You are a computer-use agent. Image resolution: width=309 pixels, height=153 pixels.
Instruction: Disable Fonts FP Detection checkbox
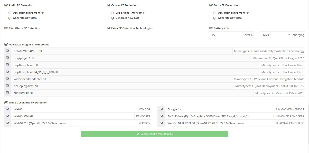click(x=211, y=5)
